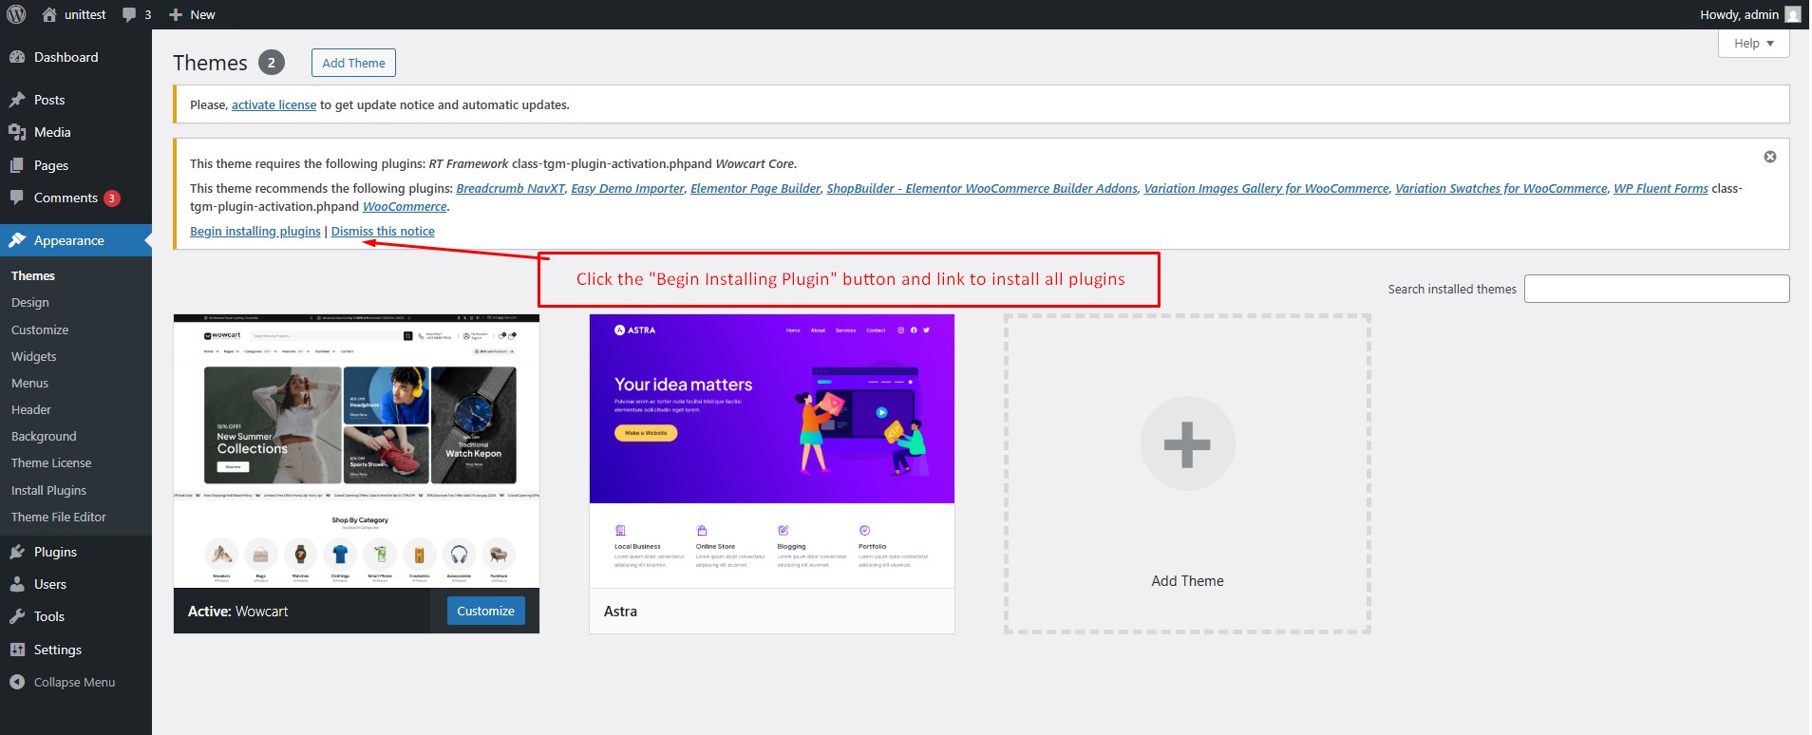The height and width of the screenshot is (735, 1812).
Task: Click the large plus icon to add theme
Action: [1187, 443]
